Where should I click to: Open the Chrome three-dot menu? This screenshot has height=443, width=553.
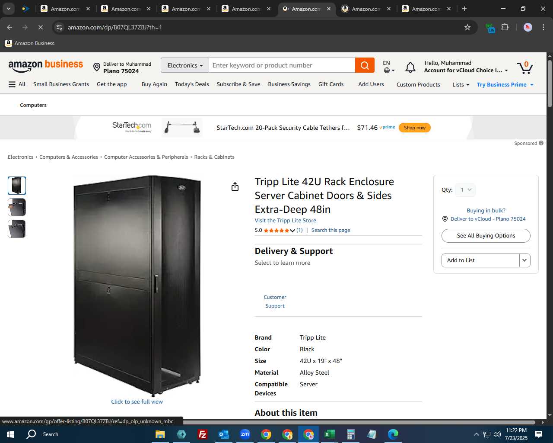[543, 27]
